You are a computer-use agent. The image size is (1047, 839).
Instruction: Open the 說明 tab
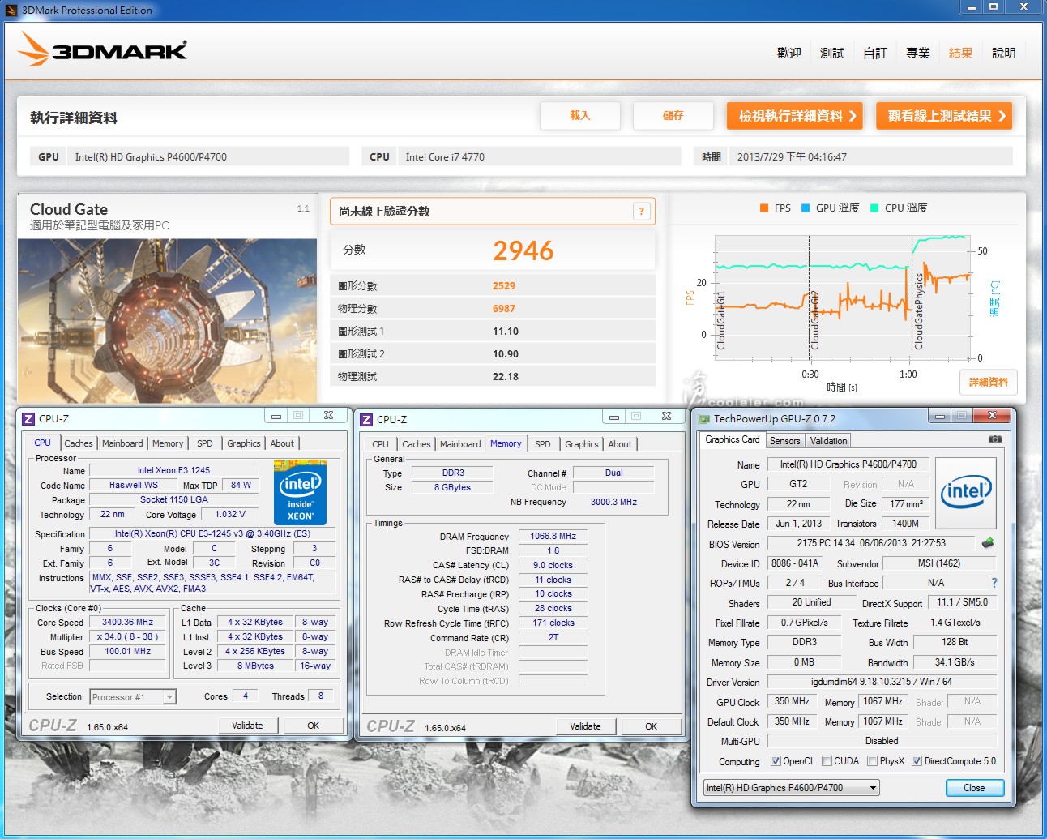pos(1004,53)
